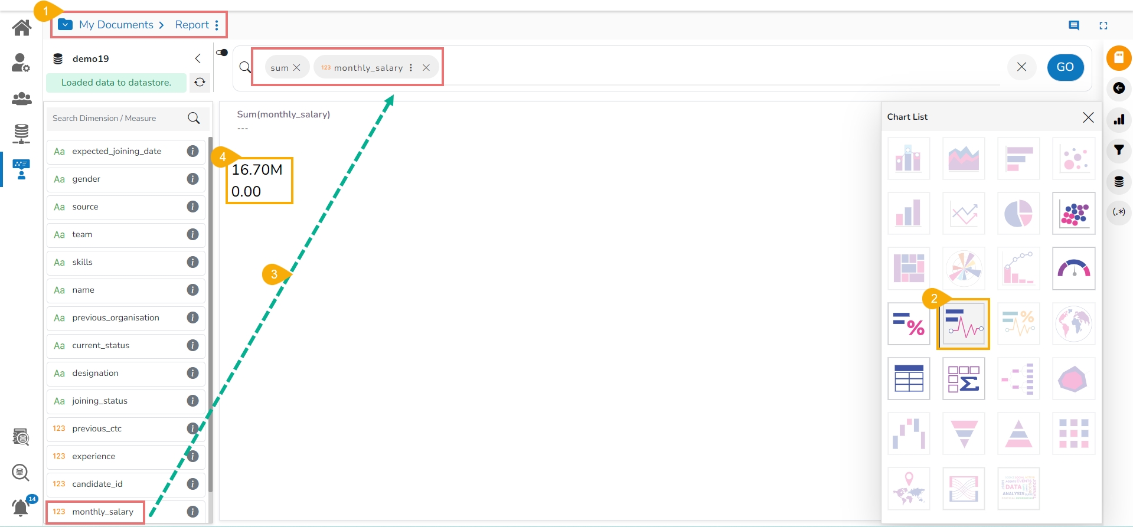Select the expected_joining_date dimension

coord(126,151)
